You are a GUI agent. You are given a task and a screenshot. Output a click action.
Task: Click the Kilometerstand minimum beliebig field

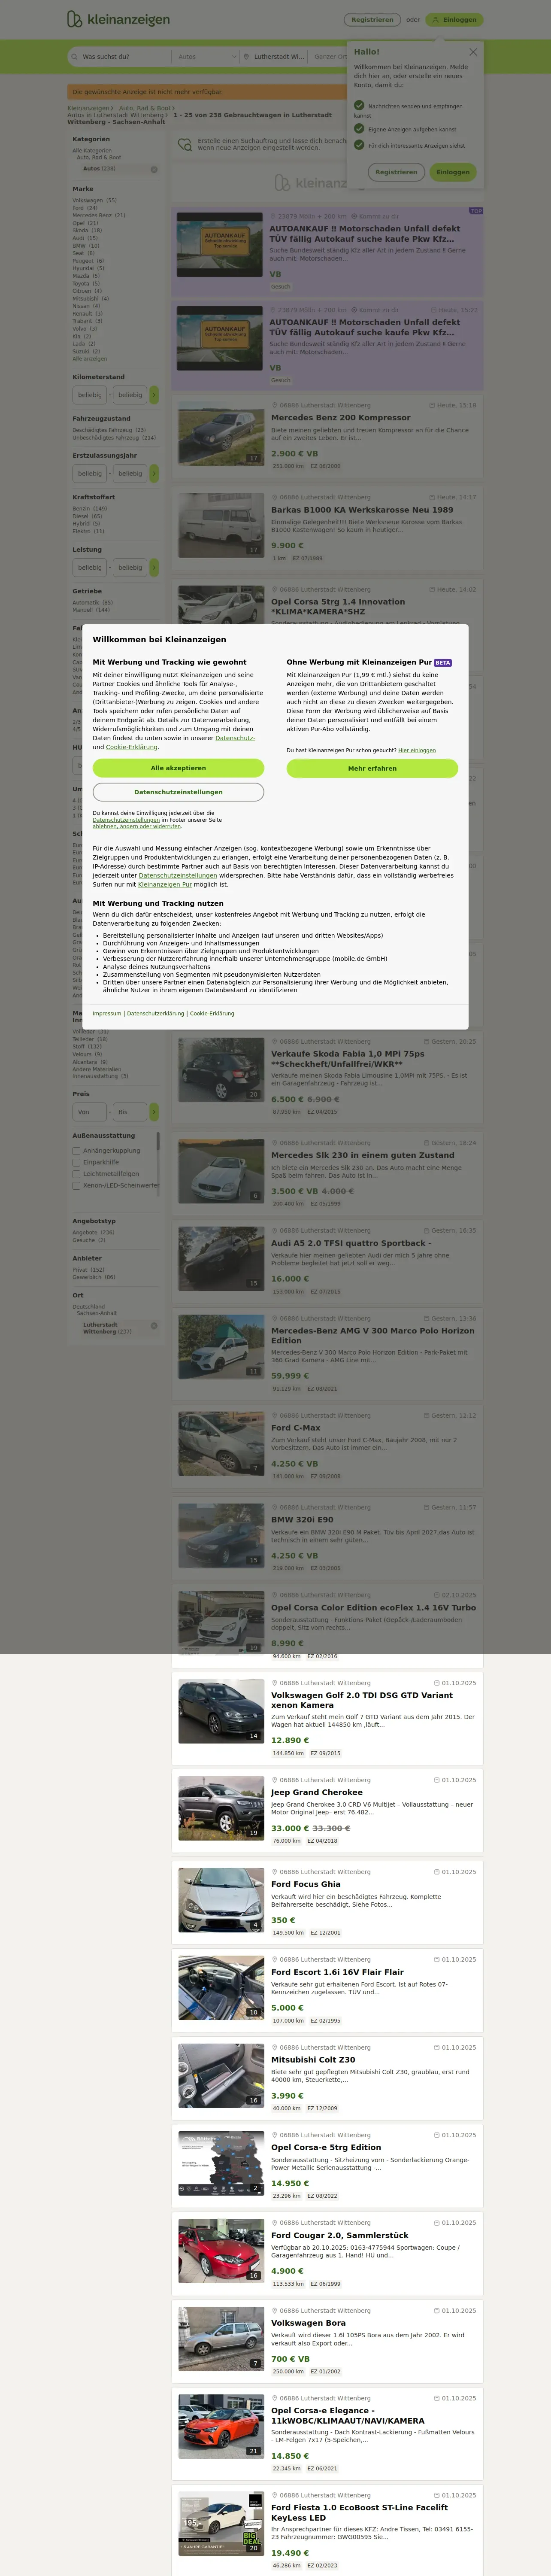(x=90, y=395)
